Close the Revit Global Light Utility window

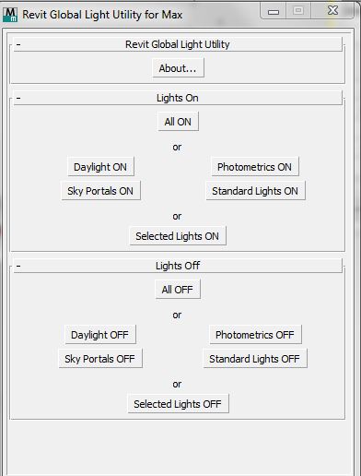click(x=332, y=10)
